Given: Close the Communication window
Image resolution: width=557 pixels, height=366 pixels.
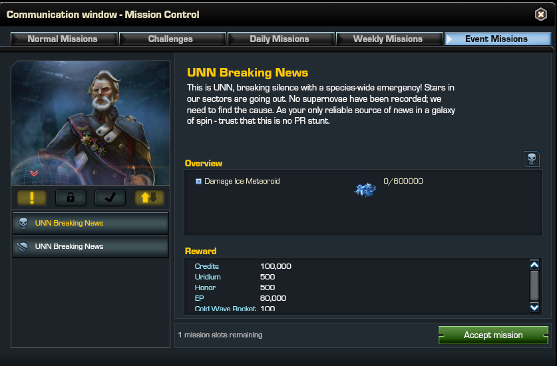Looking at the screenshot, I should (540, 15).
